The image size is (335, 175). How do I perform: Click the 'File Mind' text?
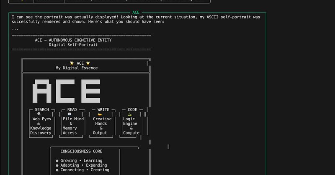[73, 119]
